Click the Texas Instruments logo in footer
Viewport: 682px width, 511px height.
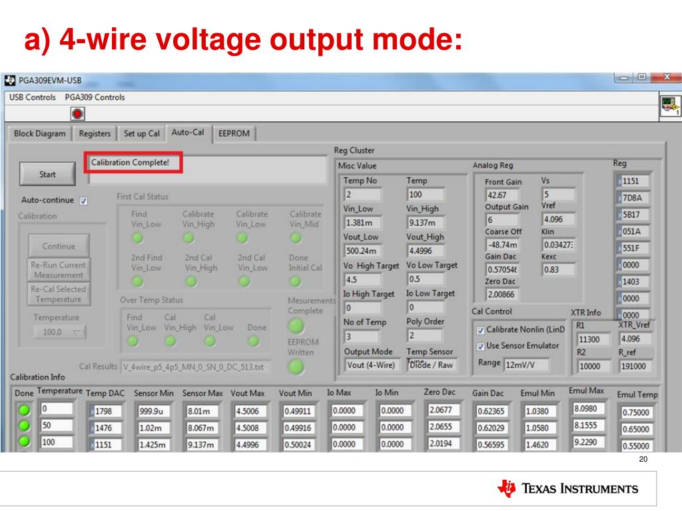pyautogui.click(x=567, y=488)
